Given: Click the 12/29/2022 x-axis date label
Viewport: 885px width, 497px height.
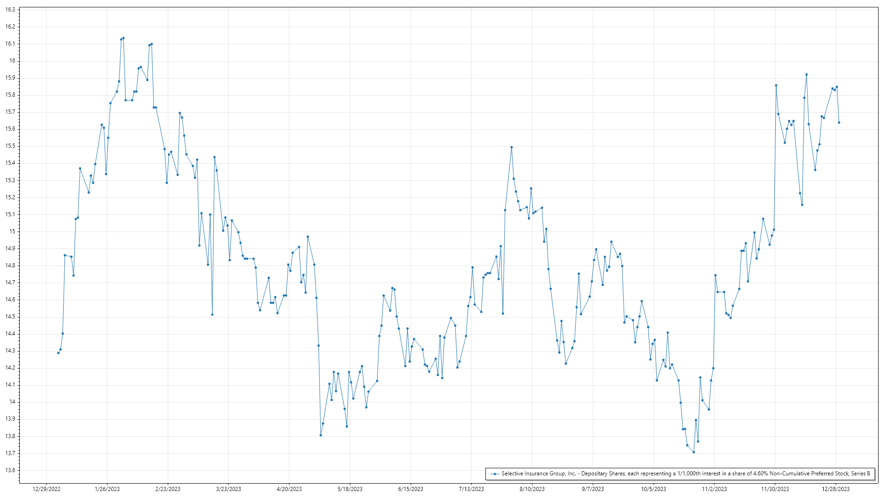Looking at the screenshot, I should 47,489.
